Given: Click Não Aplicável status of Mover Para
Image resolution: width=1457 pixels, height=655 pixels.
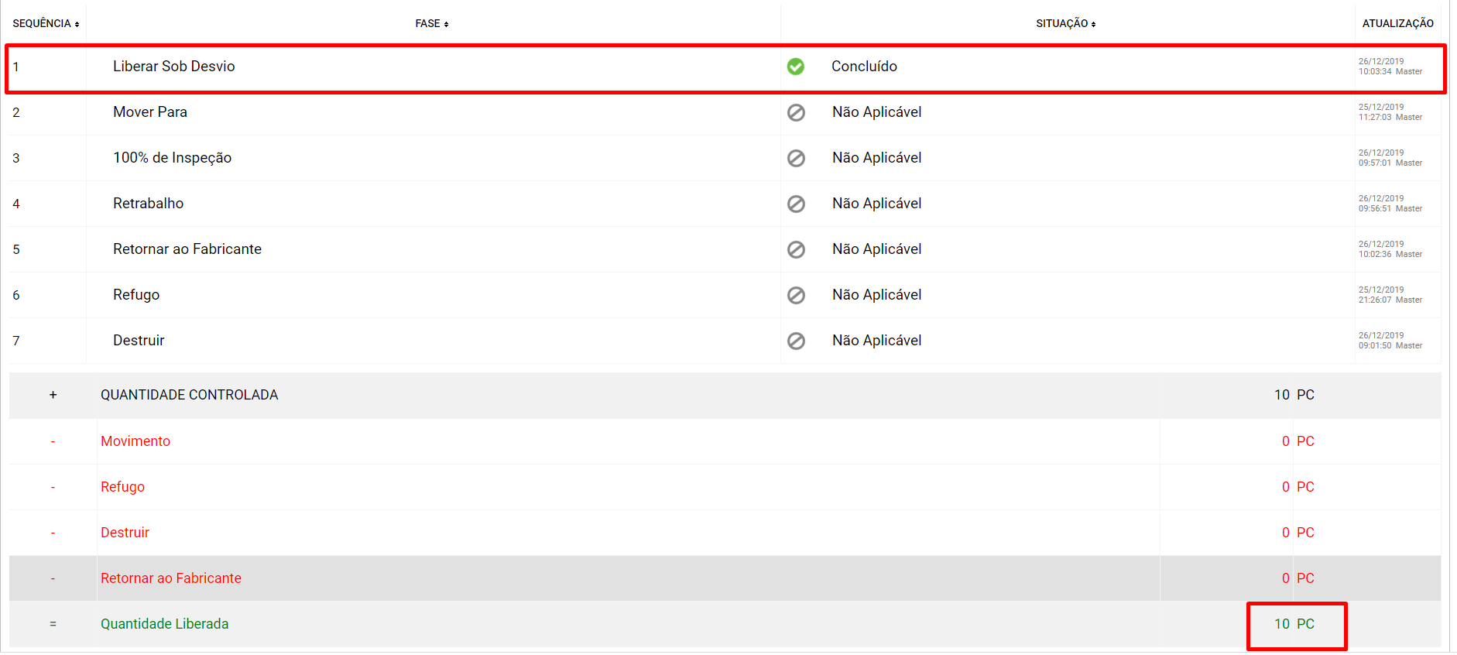Looking at the screenshot, I should 877,112.
